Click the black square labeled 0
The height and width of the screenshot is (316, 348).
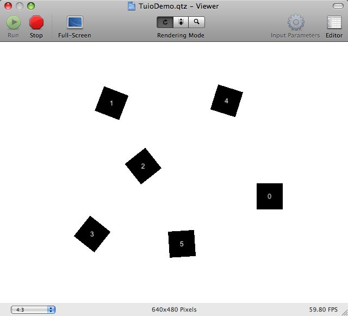[270, 196]
